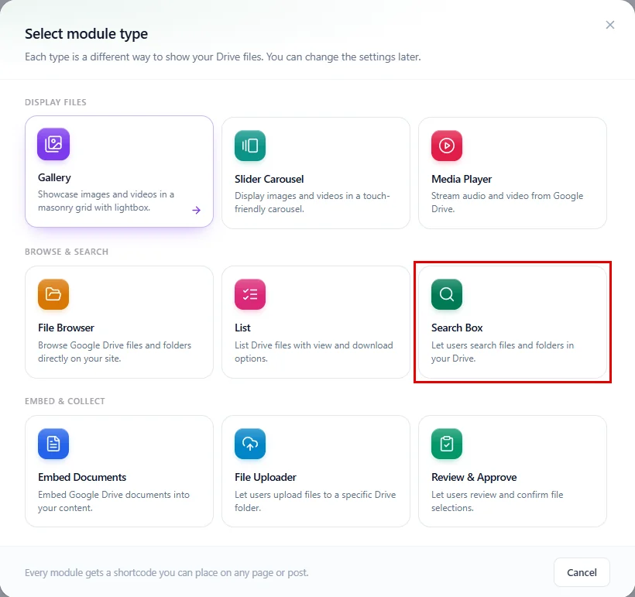Screen dimensions: 635x597
Task: Click the blue Embed Documents icon
Action: click(x=53, y=444)
